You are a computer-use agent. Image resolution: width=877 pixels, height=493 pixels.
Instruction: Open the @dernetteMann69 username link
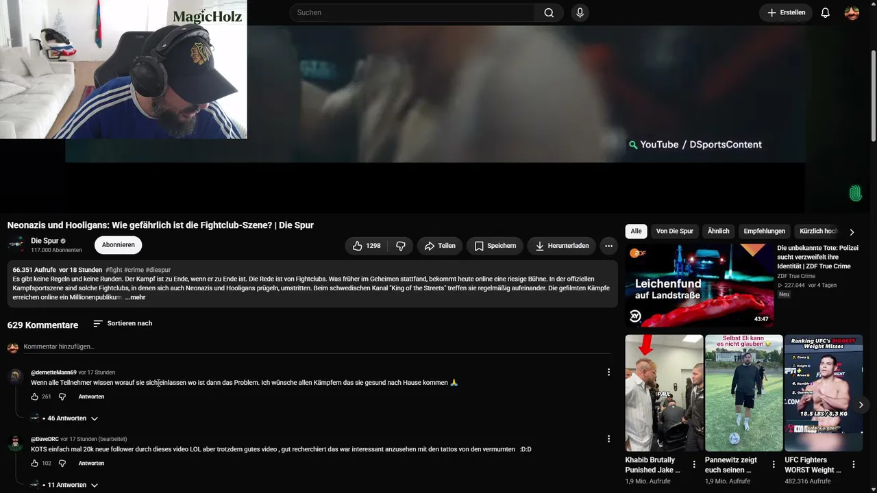53,372
